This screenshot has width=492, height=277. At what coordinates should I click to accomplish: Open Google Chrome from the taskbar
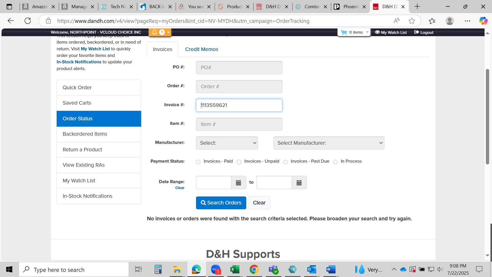(x=254, y=270)
